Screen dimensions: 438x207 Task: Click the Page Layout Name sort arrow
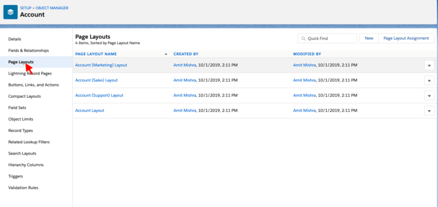(166, 54)
